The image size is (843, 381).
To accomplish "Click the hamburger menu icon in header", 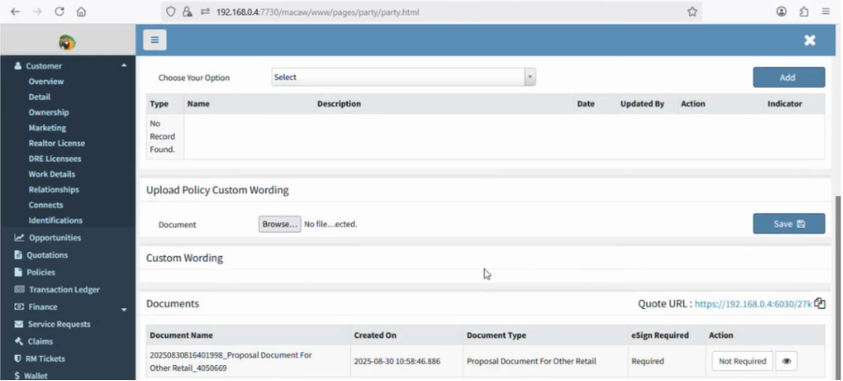I will point(155,40).
